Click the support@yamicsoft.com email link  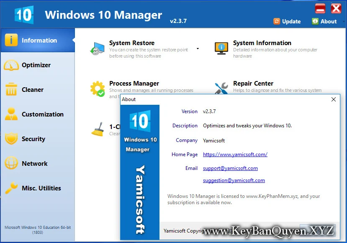(x=230, y=168)
